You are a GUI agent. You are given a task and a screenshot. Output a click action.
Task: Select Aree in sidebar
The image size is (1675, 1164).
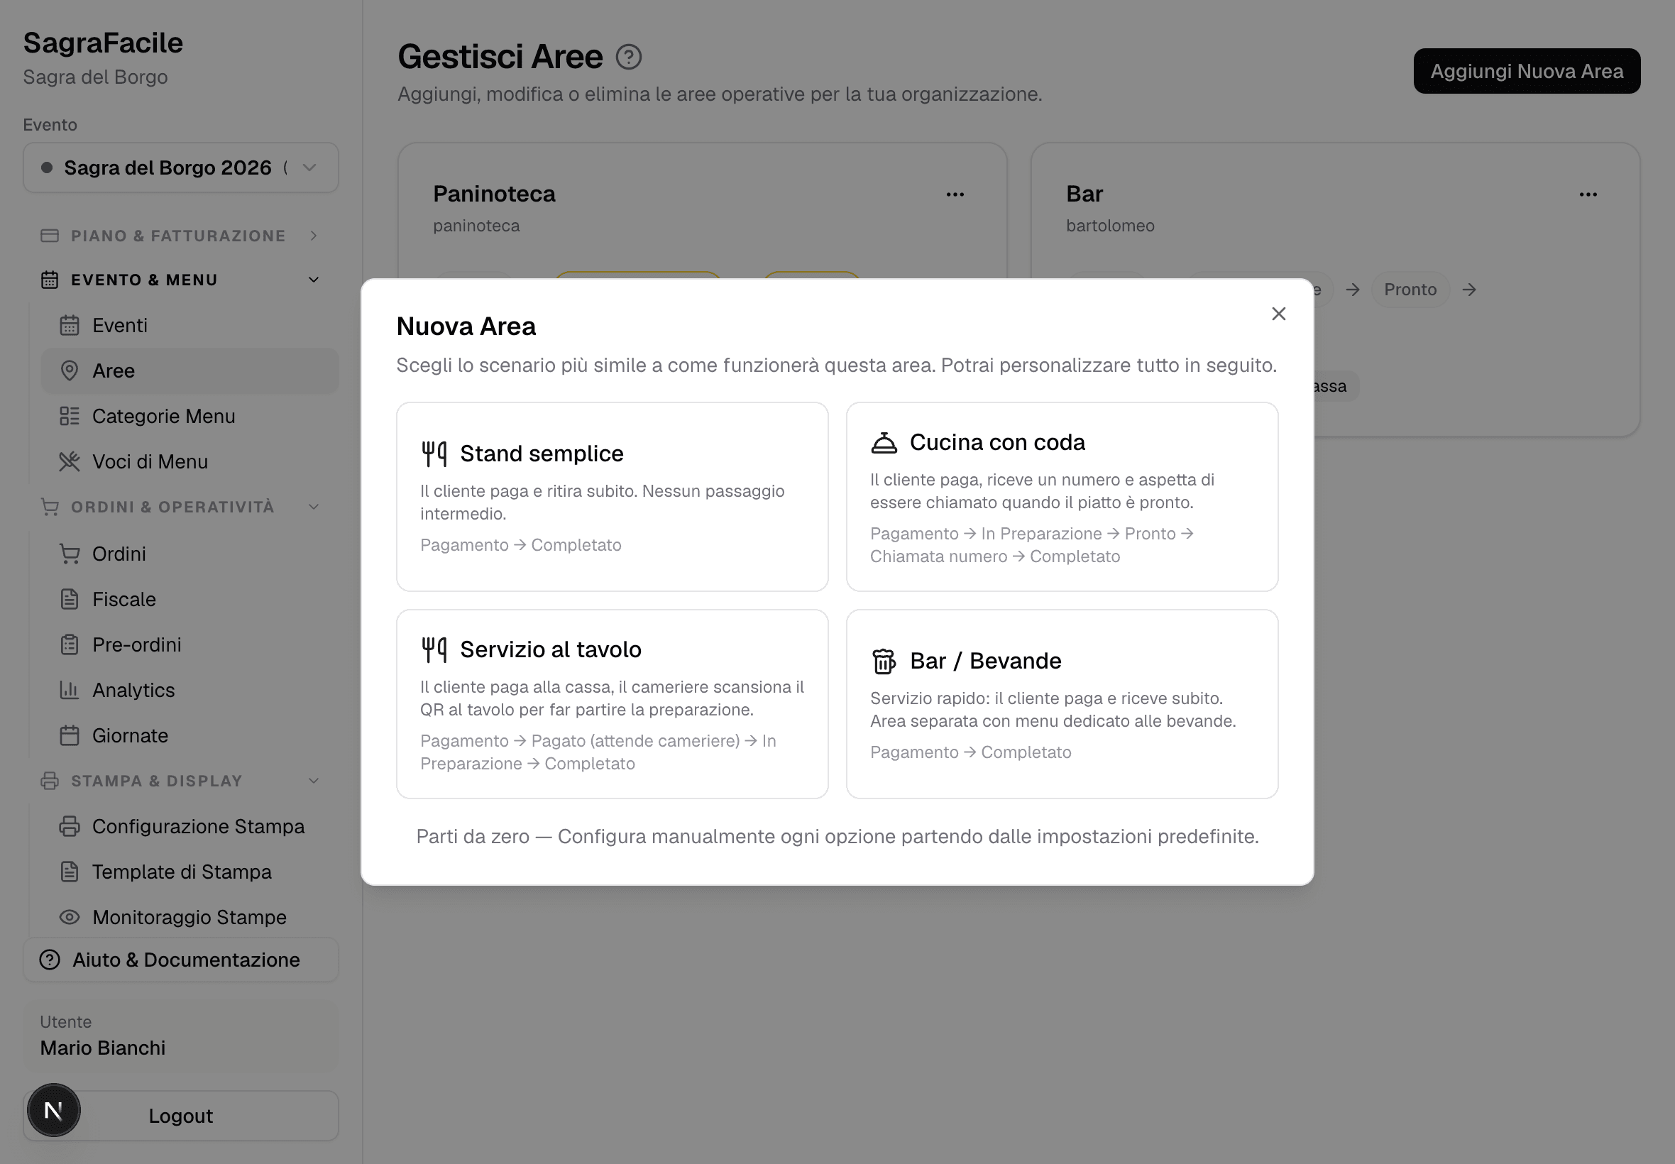[x=190, y=370]
